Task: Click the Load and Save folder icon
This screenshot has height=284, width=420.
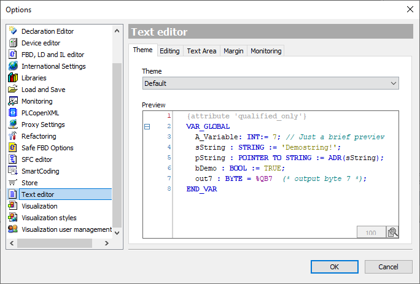Action: pos(13,90)
